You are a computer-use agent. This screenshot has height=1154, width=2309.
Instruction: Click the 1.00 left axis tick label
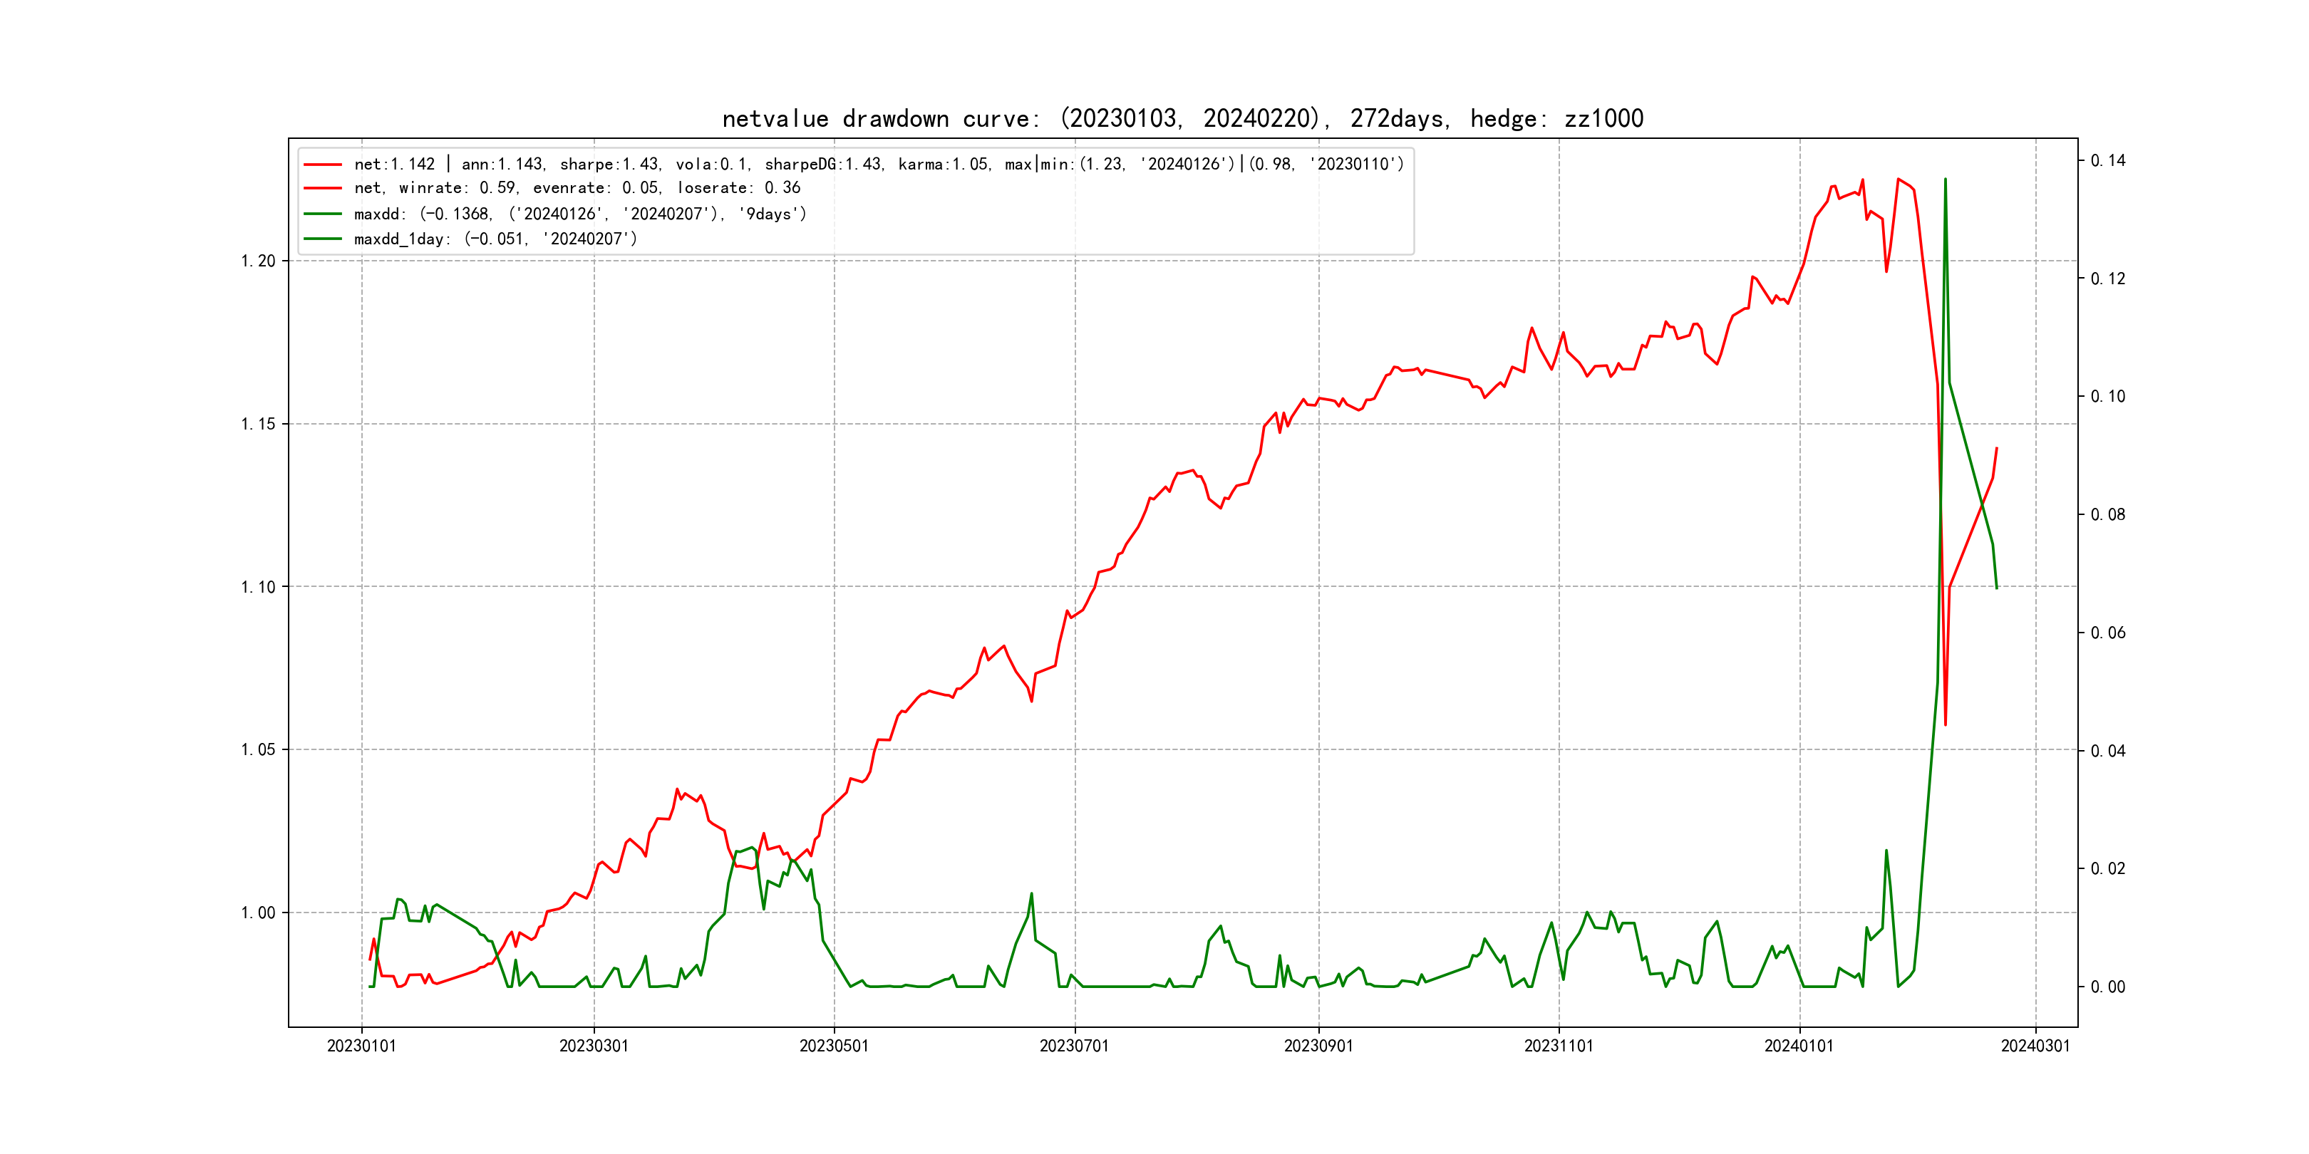(258, 913)
